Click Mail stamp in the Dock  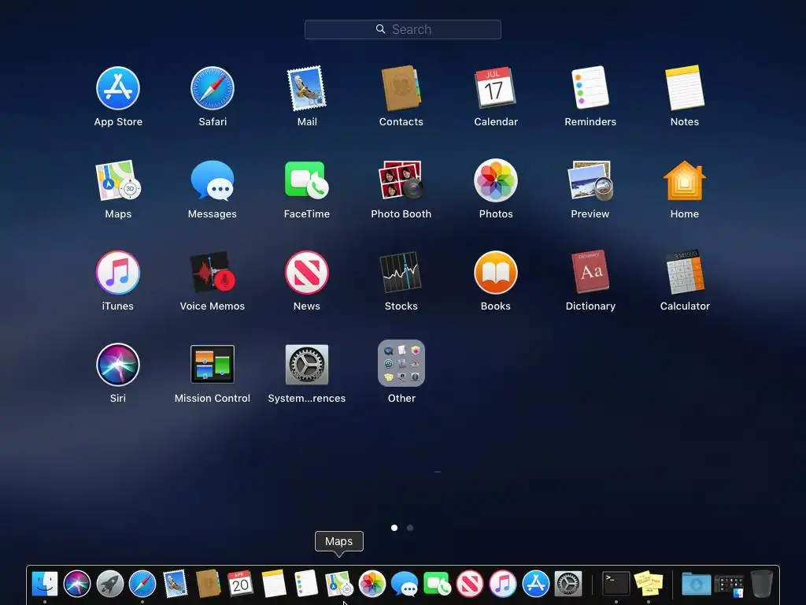tap(175, 584)
